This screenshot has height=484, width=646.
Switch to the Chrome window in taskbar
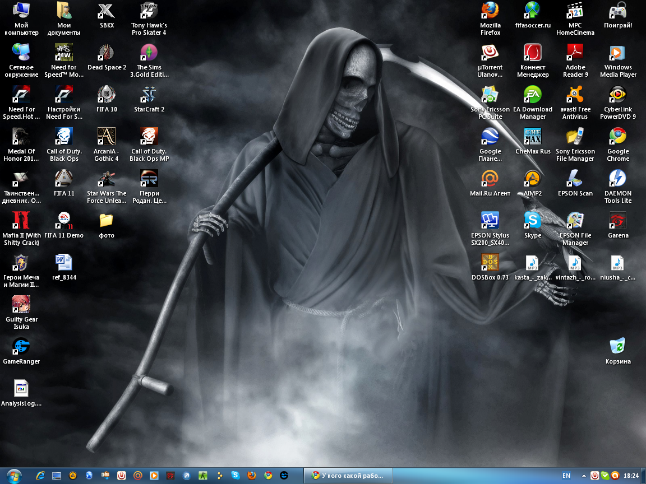pos(348,476)
